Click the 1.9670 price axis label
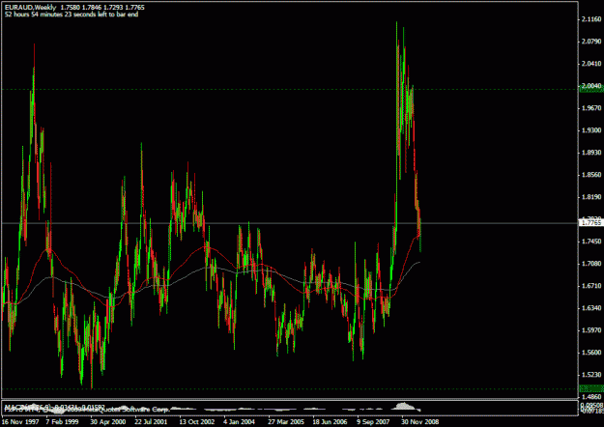The width and height of the screenshot is (604, 427). (x=592, y=108)
